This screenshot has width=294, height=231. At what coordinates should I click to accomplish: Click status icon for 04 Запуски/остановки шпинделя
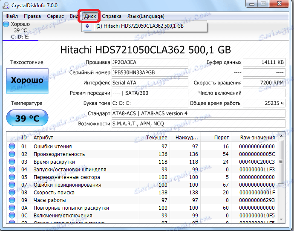coord(12,169)
